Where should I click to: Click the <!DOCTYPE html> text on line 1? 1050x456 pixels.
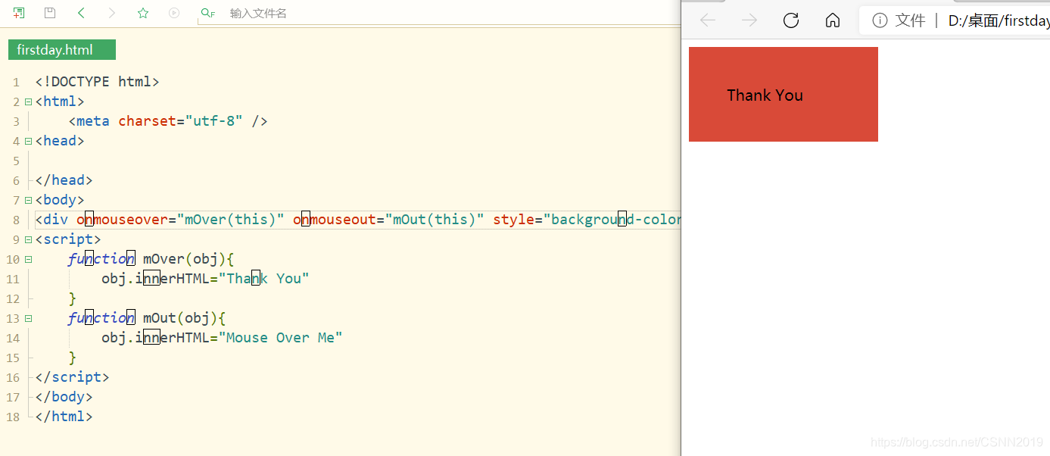[98, 82]
